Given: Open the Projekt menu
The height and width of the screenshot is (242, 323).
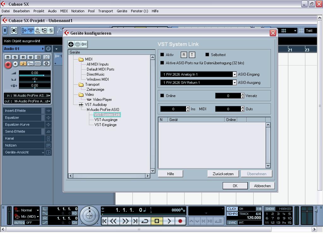Looking at the screenshot, I should pos(39,11).
